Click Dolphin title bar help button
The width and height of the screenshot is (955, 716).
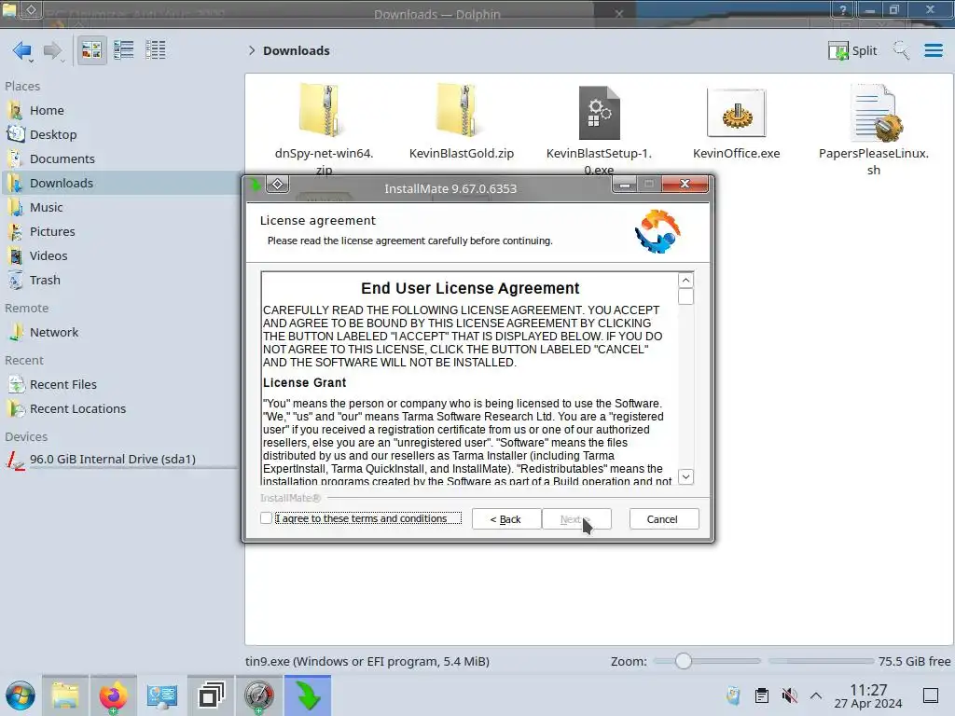(842, 9)
